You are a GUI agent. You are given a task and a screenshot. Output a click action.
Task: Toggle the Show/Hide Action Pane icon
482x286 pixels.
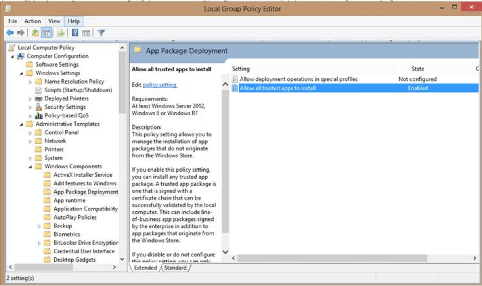tap(86, 33)
